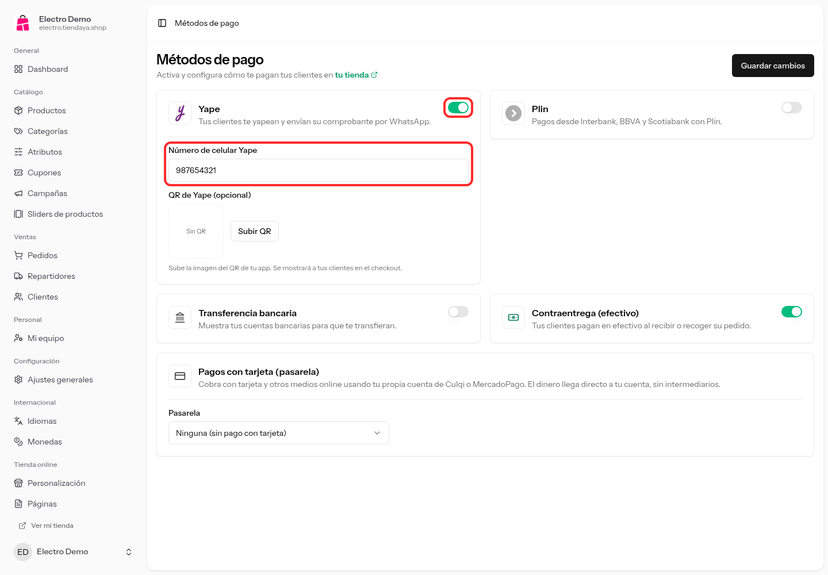828x575 pixels.
Task: Enable the Plin payment toggle
Action: coord(792,108)
